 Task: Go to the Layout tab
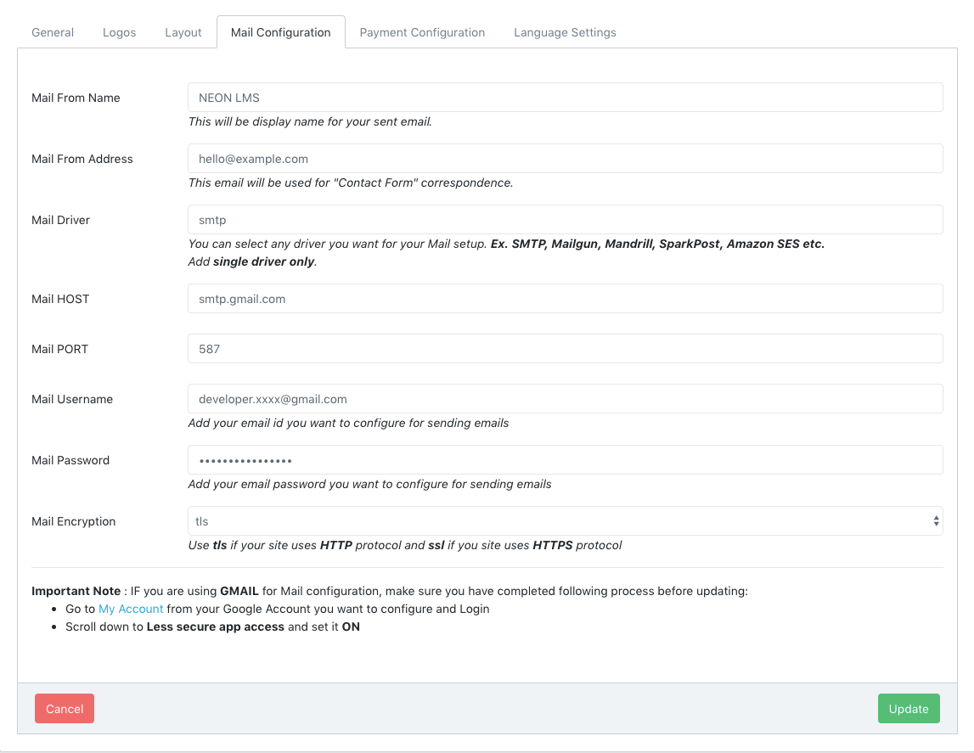tap(183, 32)
